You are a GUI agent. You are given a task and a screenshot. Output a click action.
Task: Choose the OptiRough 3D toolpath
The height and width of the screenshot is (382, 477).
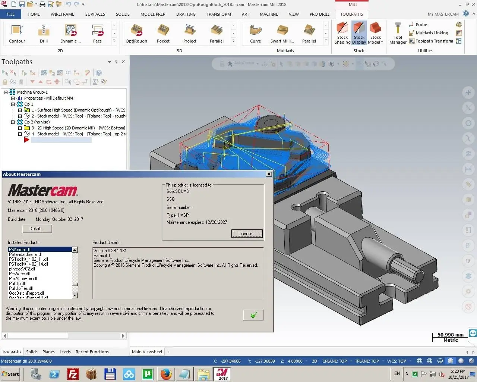tap(136, 34)
